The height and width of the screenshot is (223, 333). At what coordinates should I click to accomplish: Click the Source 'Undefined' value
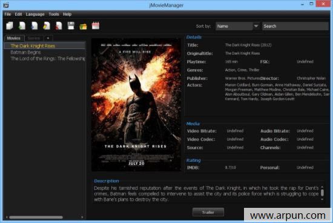pyautogui.click(x=235, y=147)
